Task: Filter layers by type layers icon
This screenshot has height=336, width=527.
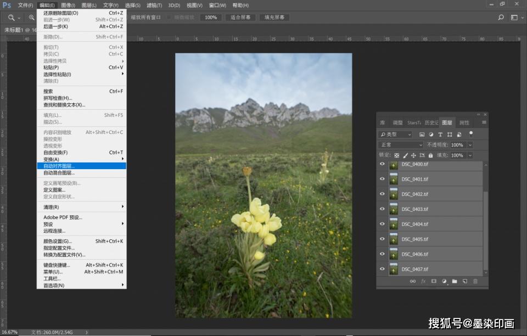Action: (440, 135)
